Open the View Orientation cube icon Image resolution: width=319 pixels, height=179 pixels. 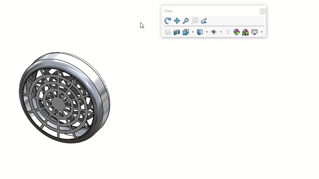pos(186,32)
